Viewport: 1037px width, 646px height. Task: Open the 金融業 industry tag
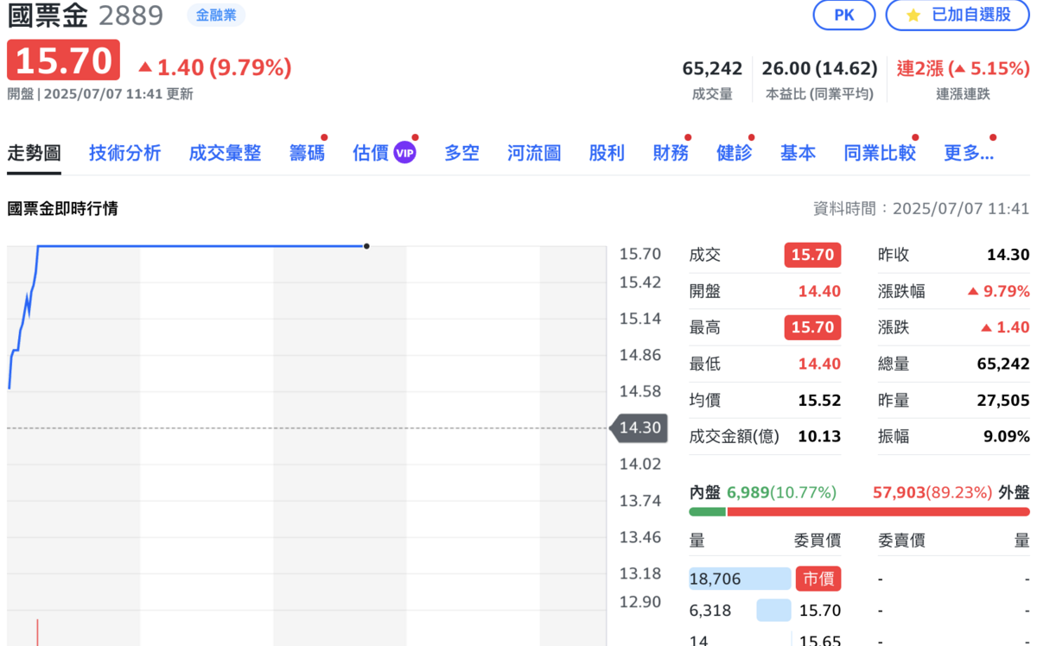coord(216,15)
